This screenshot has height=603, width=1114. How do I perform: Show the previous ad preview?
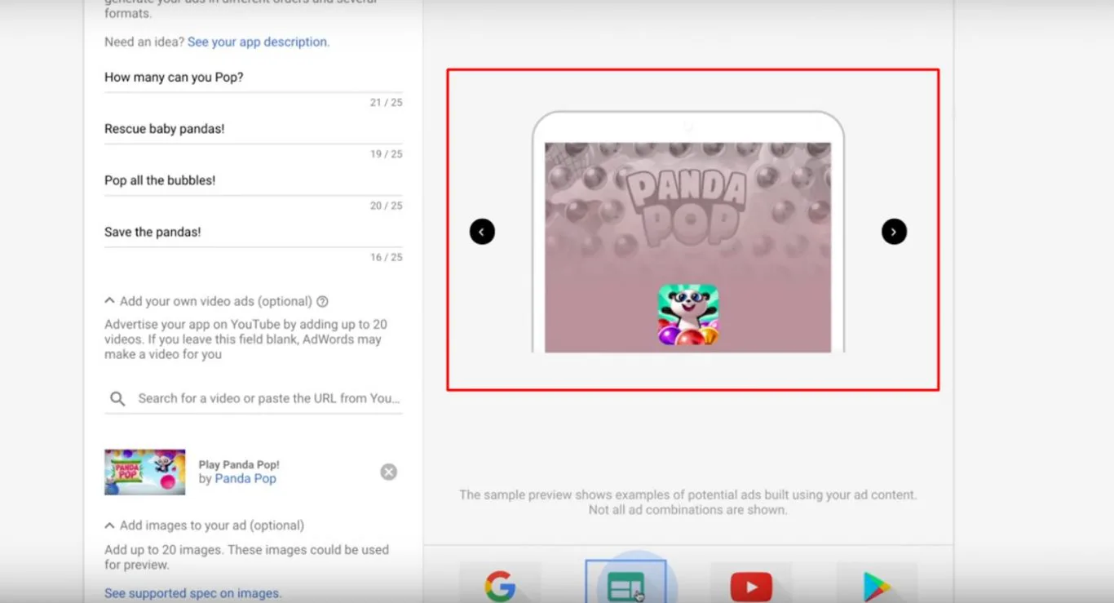[482, 232]
